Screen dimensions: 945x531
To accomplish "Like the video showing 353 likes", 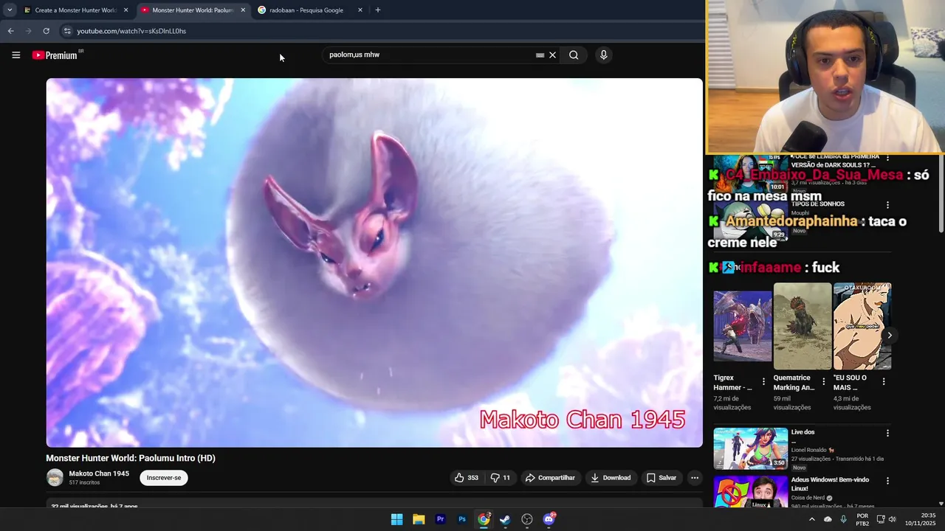I will (467, 478).
